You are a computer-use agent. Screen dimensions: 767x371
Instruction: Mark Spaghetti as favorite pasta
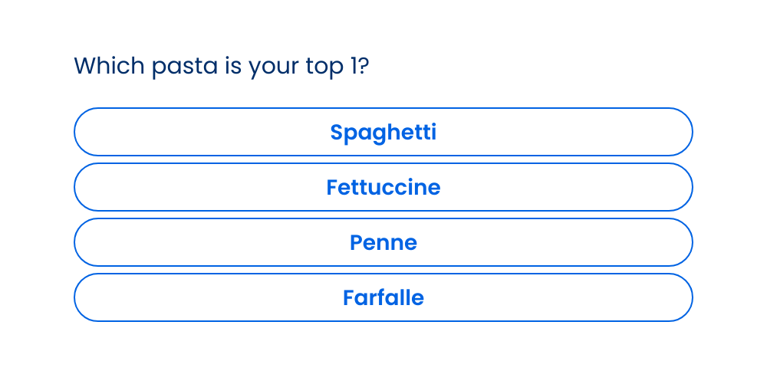click(383, 132)
